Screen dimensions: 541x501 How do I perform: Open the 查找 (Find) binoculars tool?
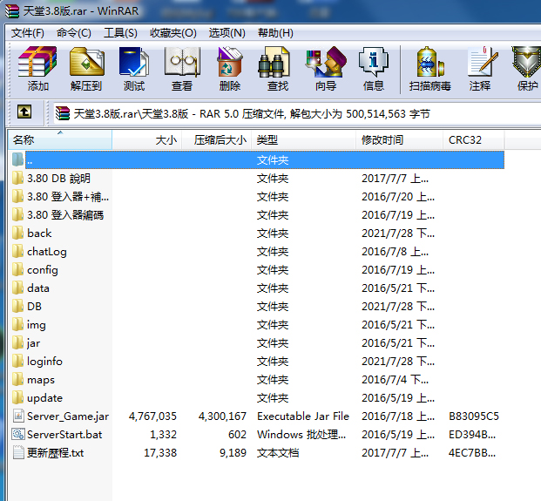point(277,69)
